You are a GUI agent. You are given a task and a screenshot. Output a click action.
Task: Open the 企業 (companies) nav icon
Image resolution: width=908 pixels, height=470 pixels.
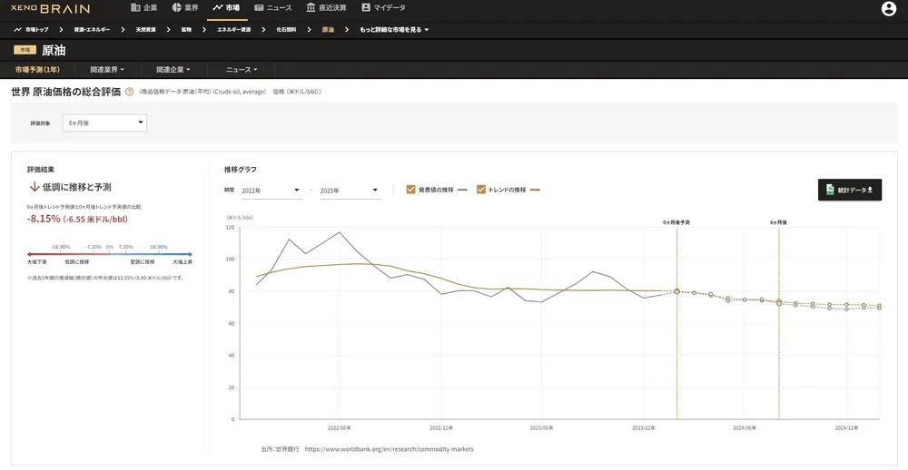136,7
